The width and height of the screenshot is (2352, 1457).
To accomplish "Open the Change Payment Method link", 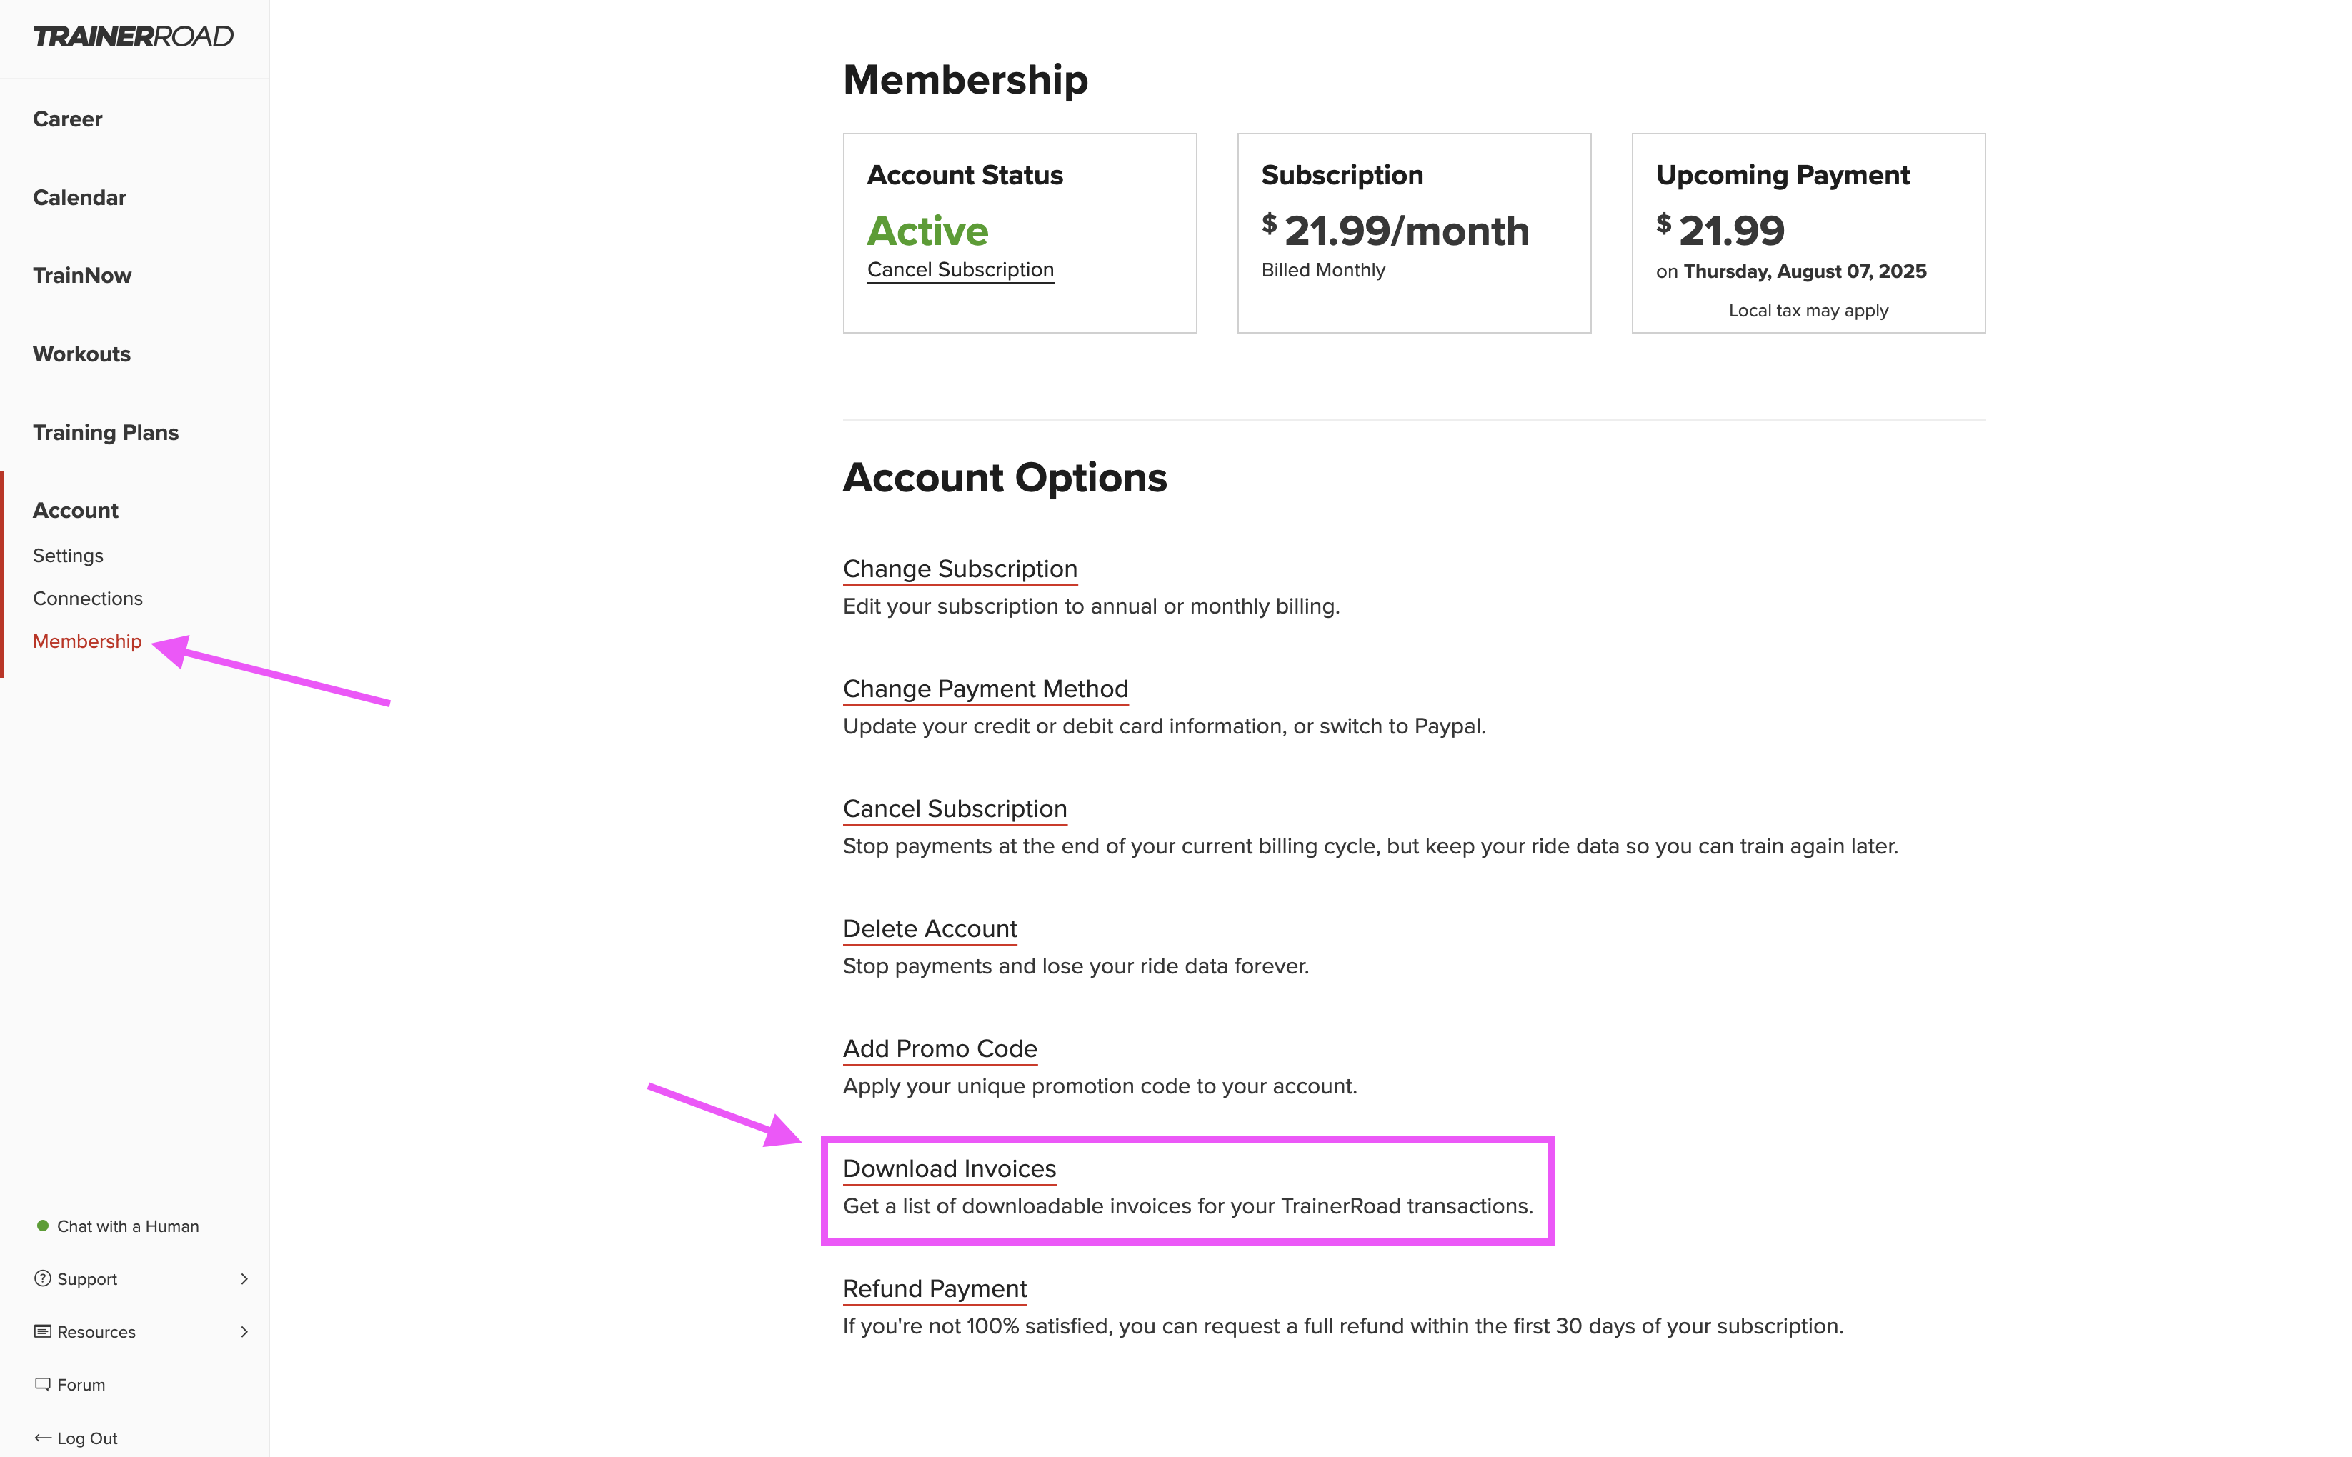I will [x=985, y=688].
